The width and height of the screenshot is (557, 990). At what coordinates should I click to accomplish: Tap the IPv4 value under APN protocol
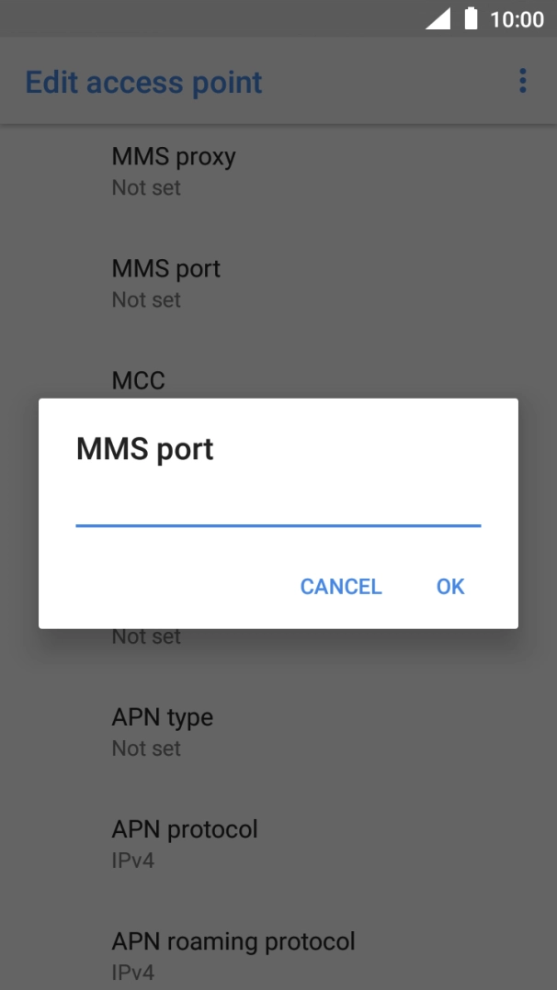pyautogui.click(x=132, y=861)
